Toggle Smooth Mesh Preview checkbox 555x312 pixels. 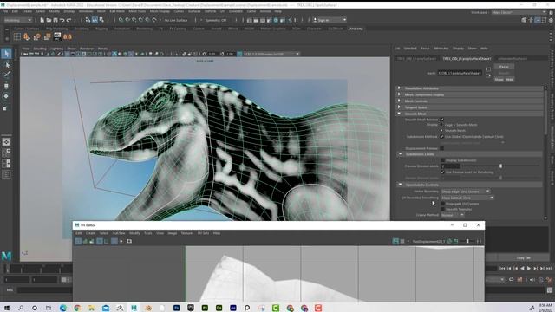click(x=441, y=120)
